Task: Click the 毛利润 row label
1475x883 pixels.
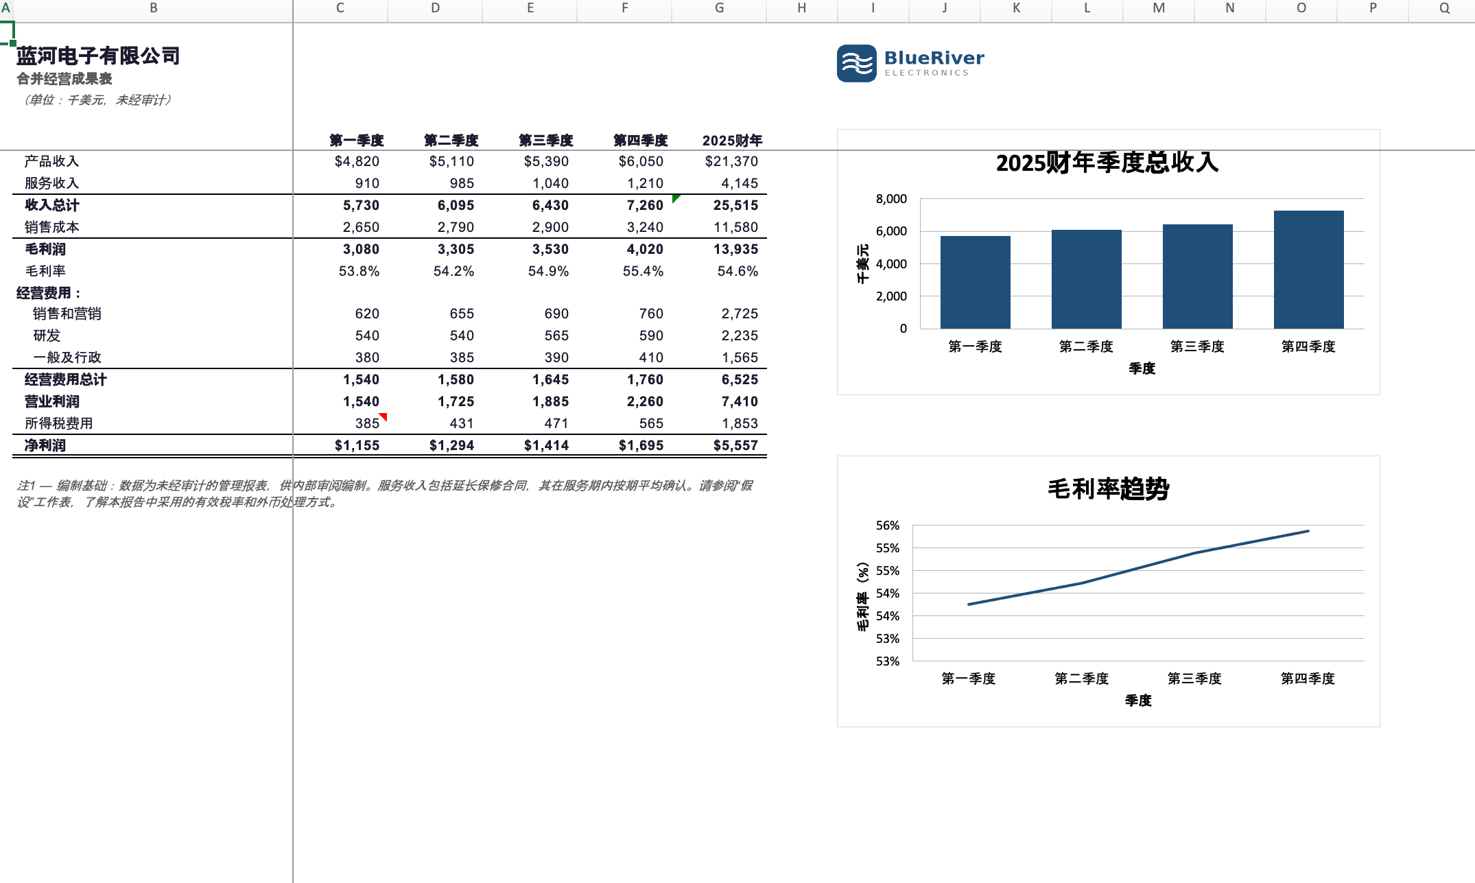Action: click(x=45, y=249)
